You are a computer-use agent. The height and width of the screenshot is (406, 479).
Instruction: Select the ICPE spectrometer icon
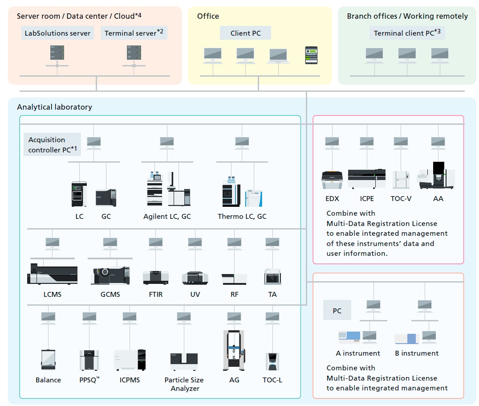click(x=367, y=179)
